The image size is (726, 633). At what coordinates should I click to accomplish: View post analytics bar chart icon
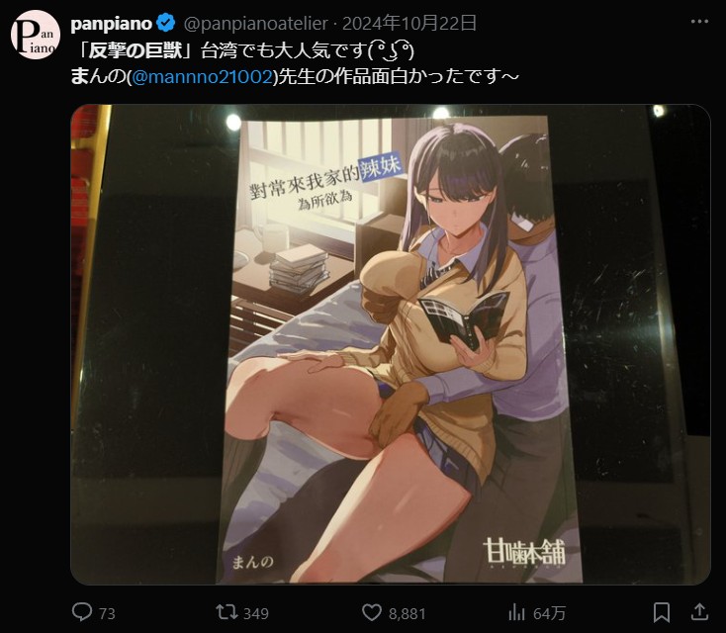point(515,613)
